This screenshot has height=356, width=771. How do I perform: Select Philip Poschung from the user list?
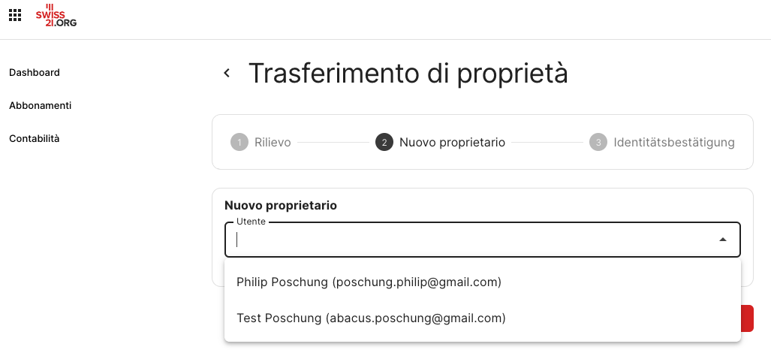tap(369, 282)
